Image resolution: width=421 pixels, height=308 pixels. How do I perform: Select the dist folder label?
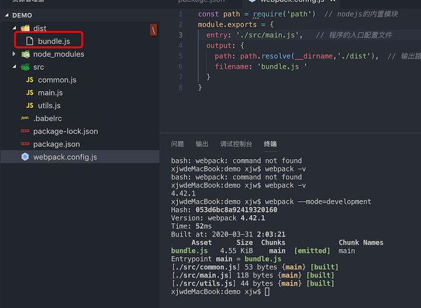click(x=40, y=28)
